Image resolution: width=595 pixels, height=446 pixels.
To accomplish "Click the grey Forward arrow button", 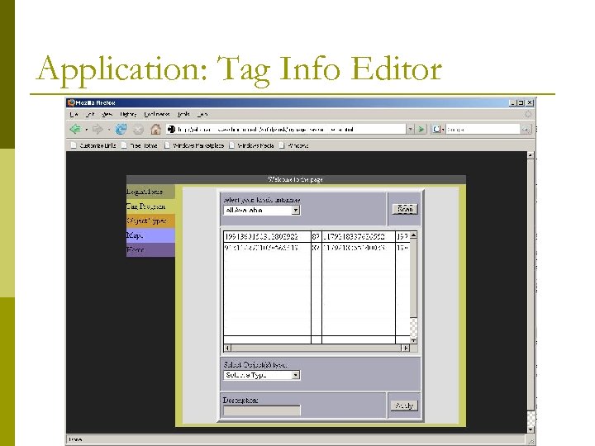I will 98,130.
